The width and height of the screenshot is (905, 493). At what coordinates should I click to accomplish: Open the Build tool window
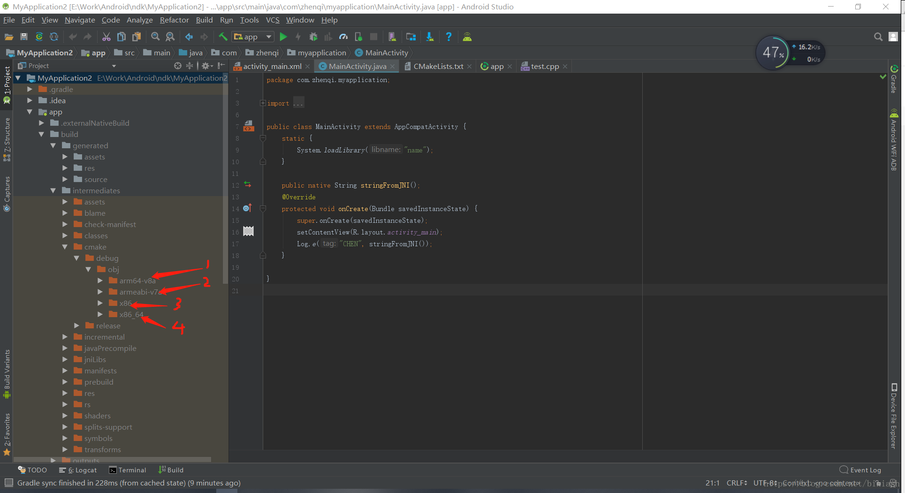171,470
